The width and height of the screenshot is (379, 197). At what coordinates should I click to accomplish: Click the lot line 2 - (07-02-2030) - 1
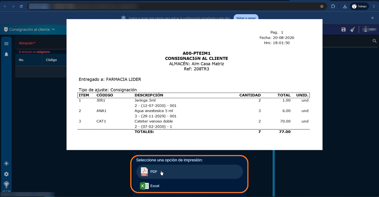point(153,127)
